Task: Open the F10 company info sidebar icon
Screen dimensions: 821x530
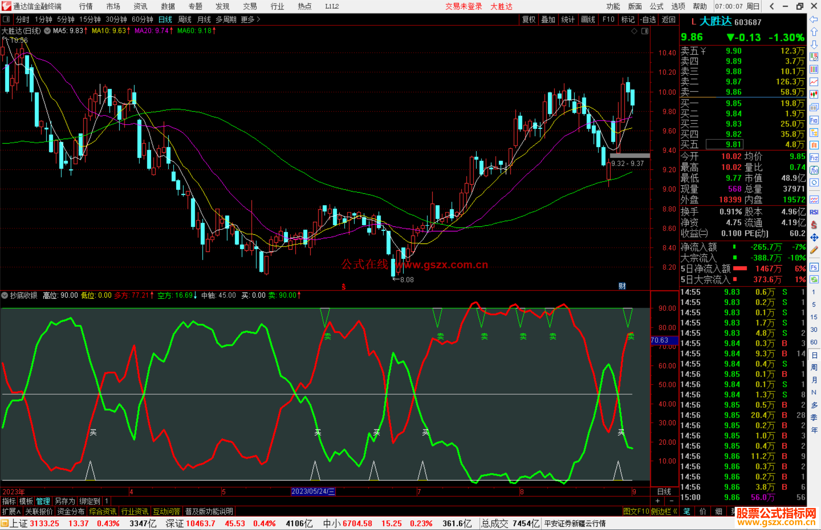Action: (x=814, y=120)
